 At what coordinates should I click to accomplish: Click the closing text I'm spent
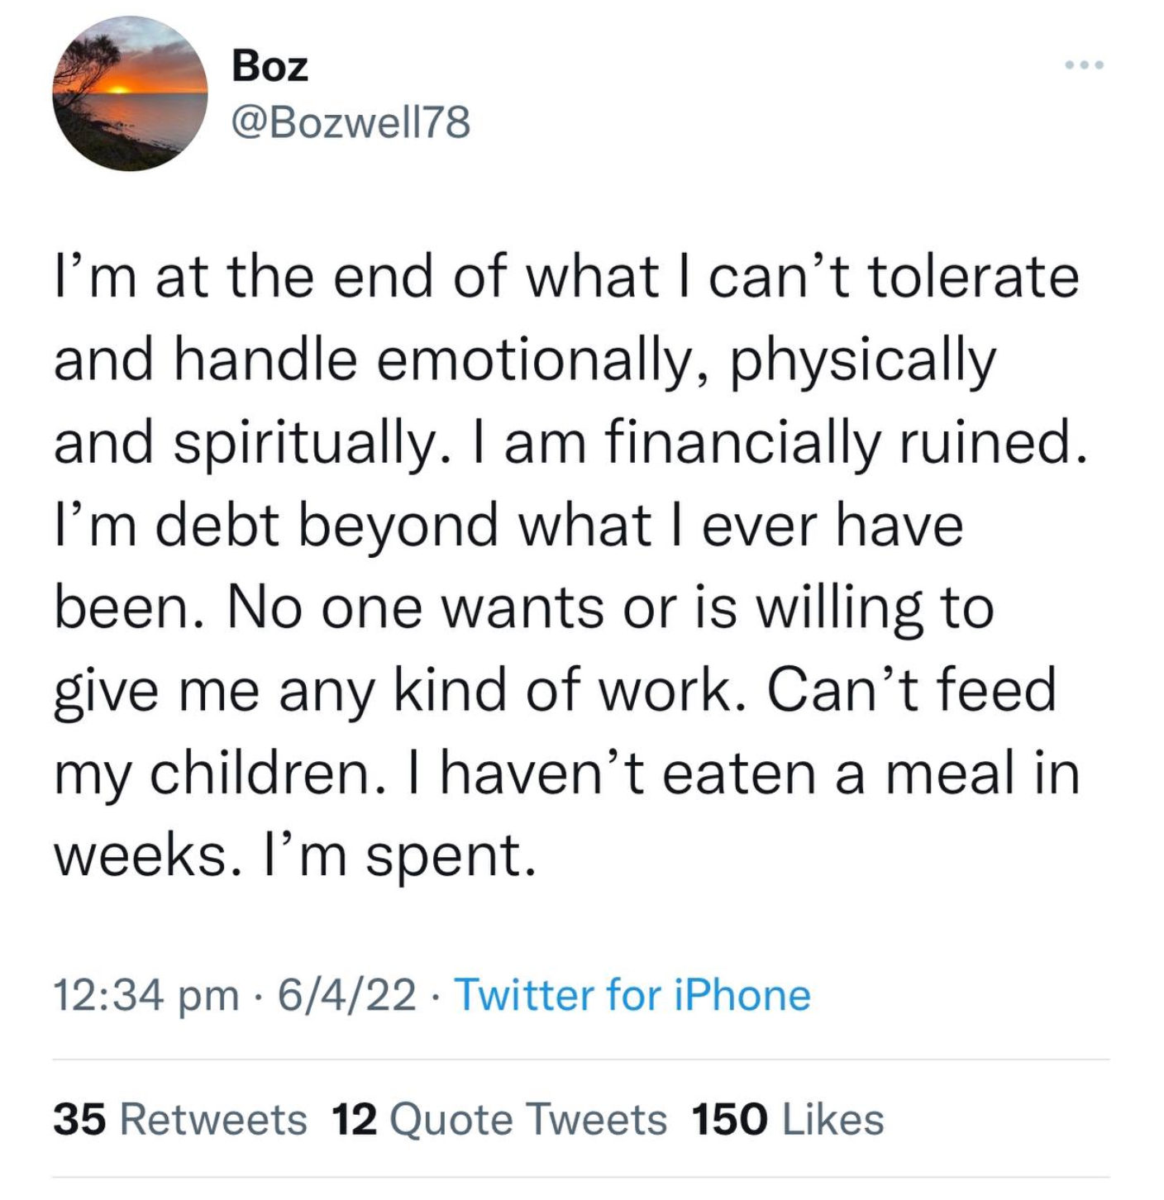click(x=295, y=855)
